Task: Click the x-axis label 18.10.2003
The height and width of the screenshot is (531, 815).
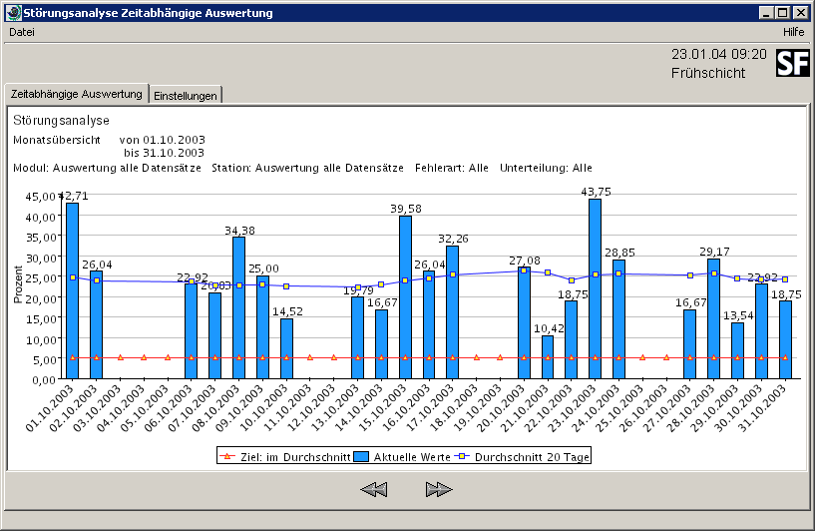Action: coord(454,408)
